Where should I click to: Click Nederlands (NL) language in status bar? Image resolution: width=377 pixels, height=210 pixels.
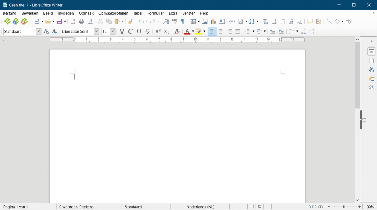(x=200, y=207)
